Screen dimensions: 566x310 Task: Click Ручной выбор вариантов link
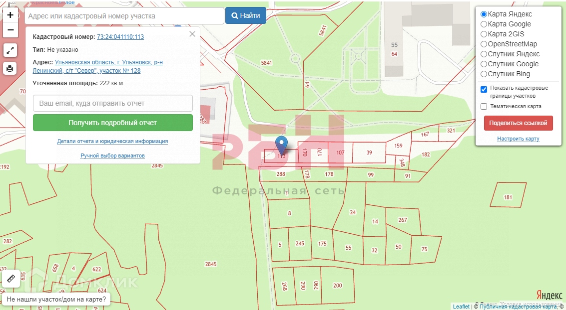(x=112, y=155)
